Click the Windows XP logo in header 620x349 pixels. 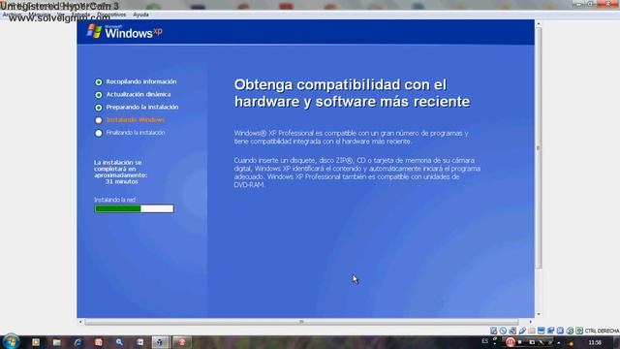tap(124, 32)
